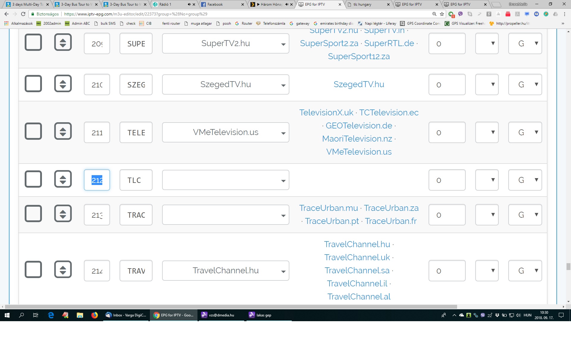The width and height of the screenshot is (571, 364).
Task: Reload the page with browser refresh icon
Action: pos(23,14)
